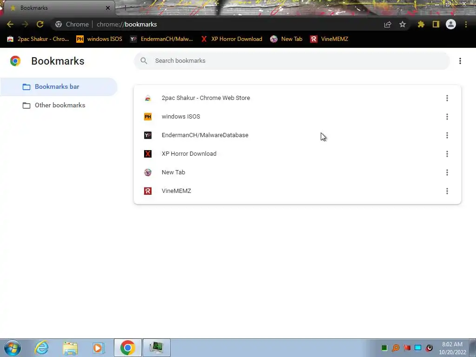Image resolution: width=476 pixels, height=357 pixels.
Task: Select the Other bookmarks folder
Action: click(59, 106)
